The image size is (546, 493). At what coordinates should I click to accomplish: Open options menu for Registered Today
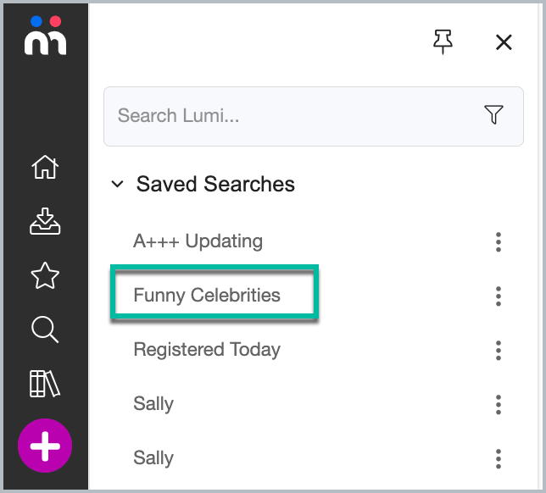(499, 351)
